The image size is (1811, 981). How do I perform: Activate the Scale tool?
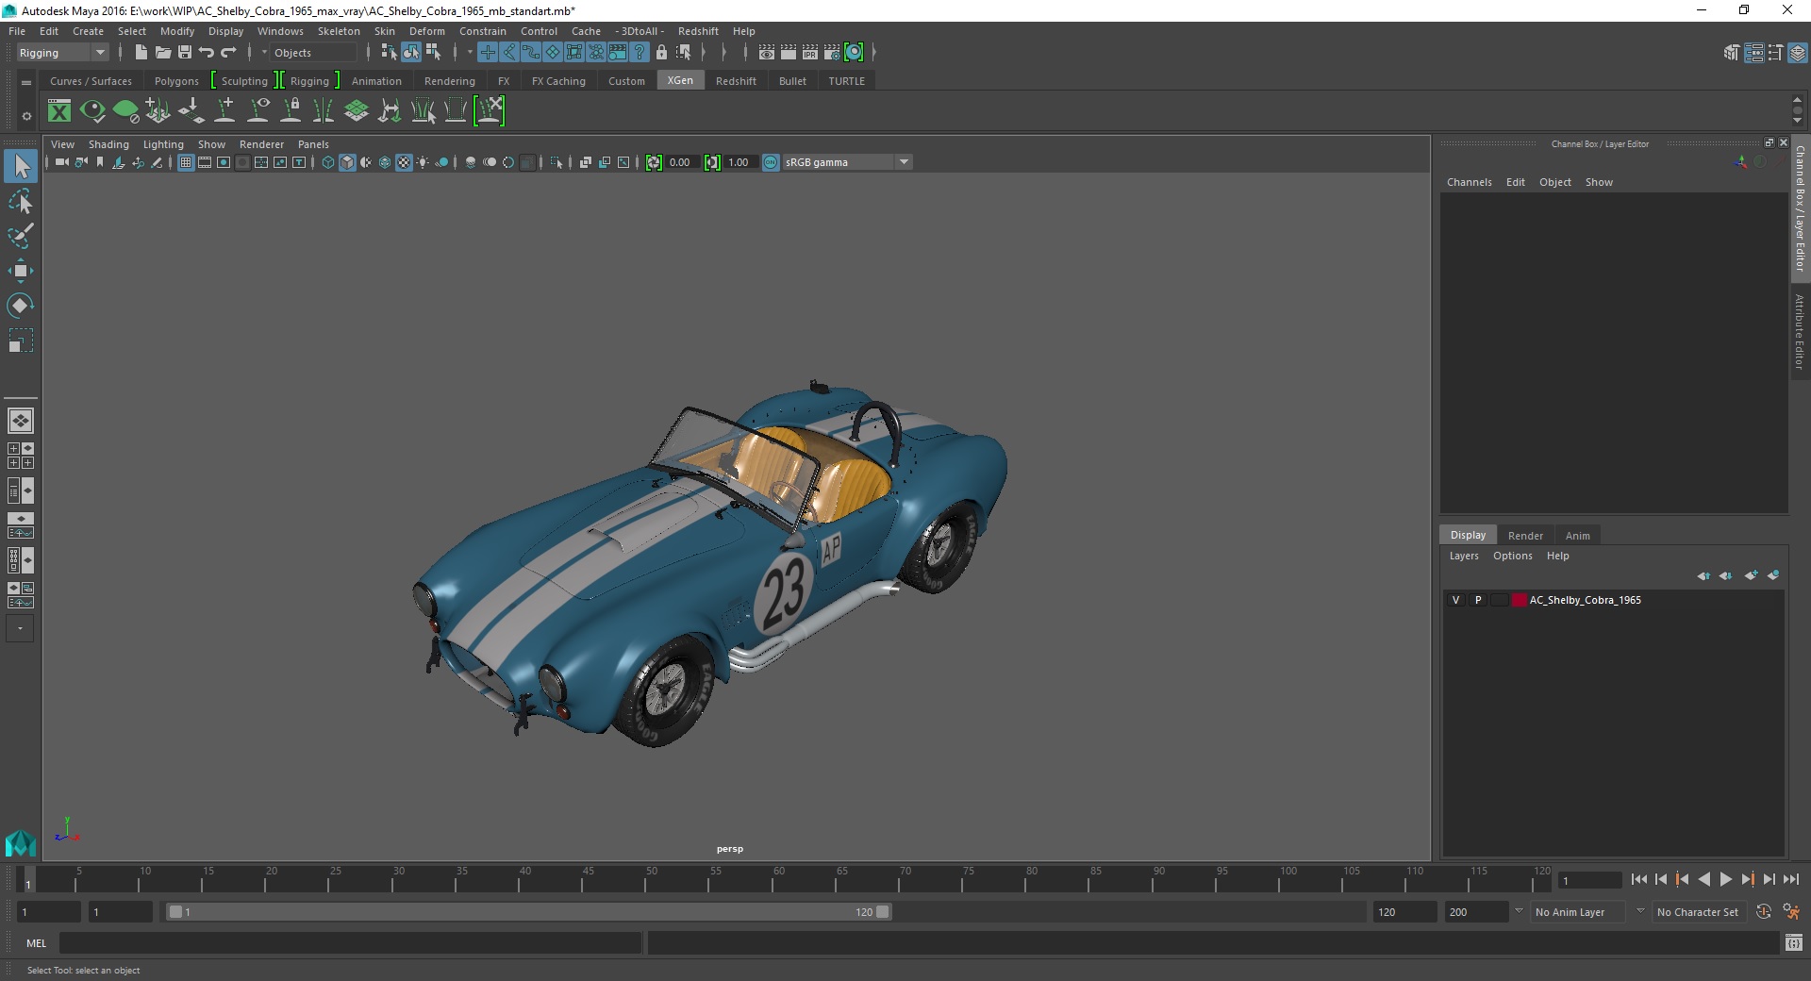pyautogui.click(x=21, y=341)
